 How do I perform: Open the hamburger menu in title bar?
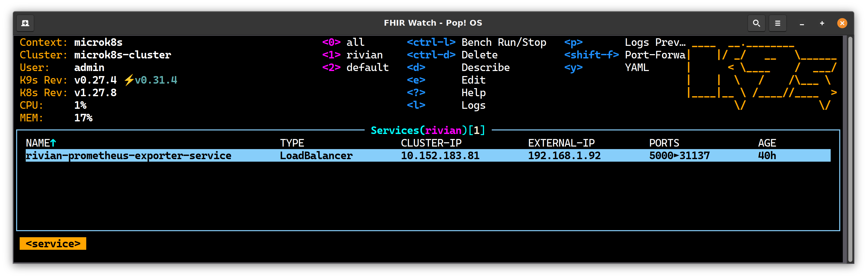point(777,23)
